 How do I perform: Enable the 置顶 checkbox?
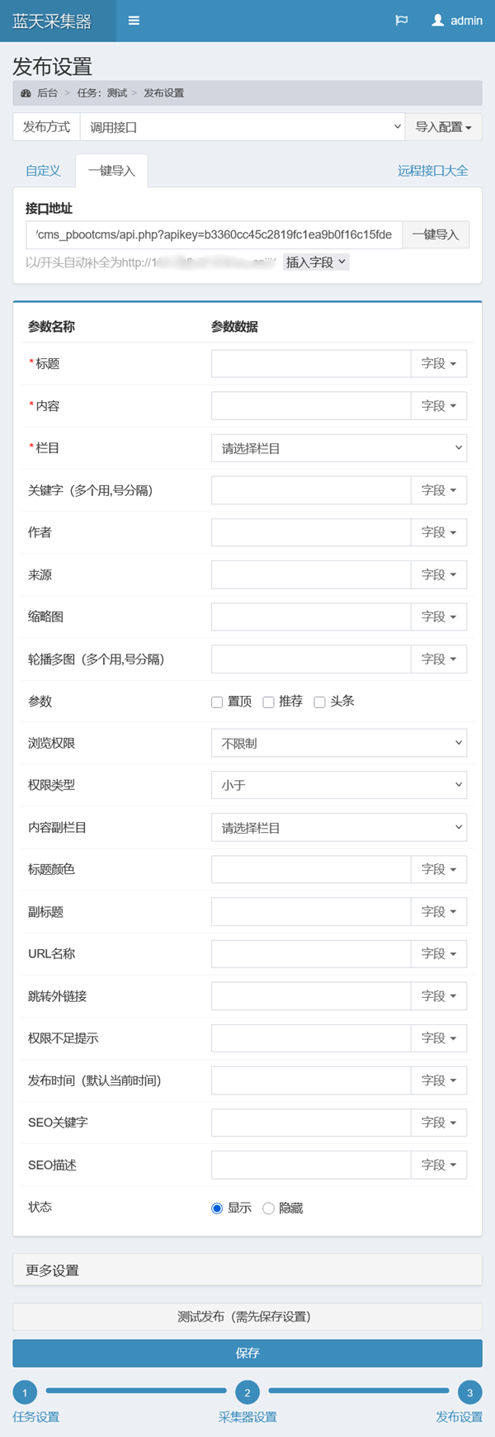coord(217,702)
